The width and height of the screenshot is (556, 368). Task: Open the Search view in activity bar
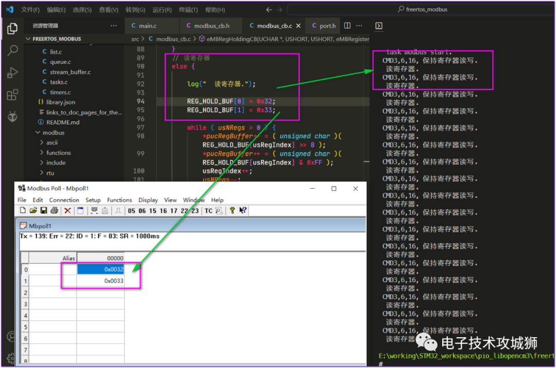pos(12,50)
